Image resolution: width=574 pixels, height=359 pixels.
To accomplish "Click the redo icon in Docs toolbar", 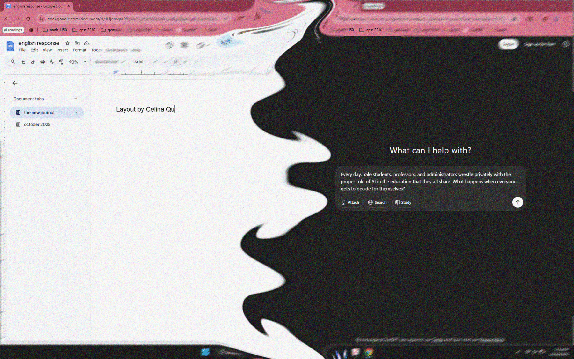I will coord(33,62).
